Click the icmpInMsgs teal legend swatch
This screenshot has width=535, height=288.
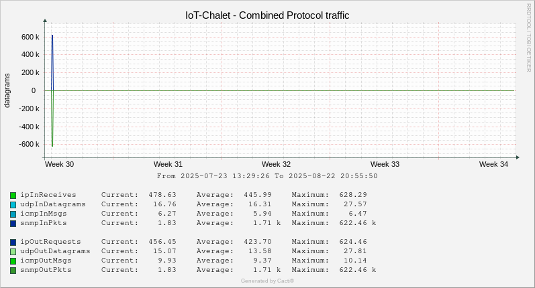pyautogui.click(x=13, y=214)
